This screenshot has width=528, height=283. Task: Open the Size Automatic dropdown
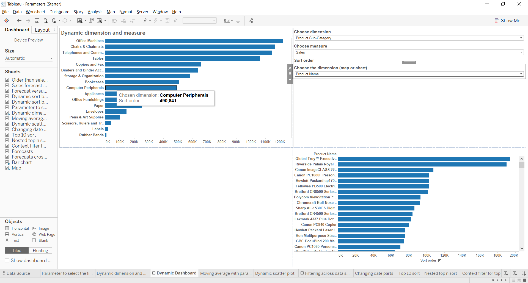[x=29, y=58]
